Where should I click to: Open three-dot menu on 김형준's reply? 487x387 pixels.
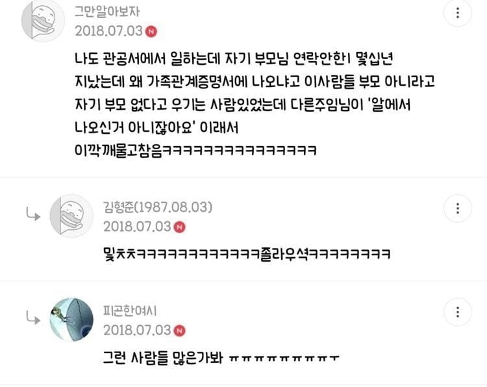point(458,208)
